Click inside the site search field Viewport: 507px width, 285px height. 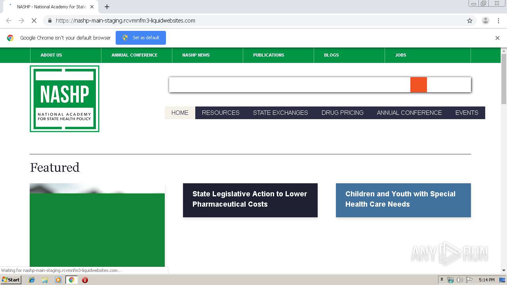pos(290,85)
